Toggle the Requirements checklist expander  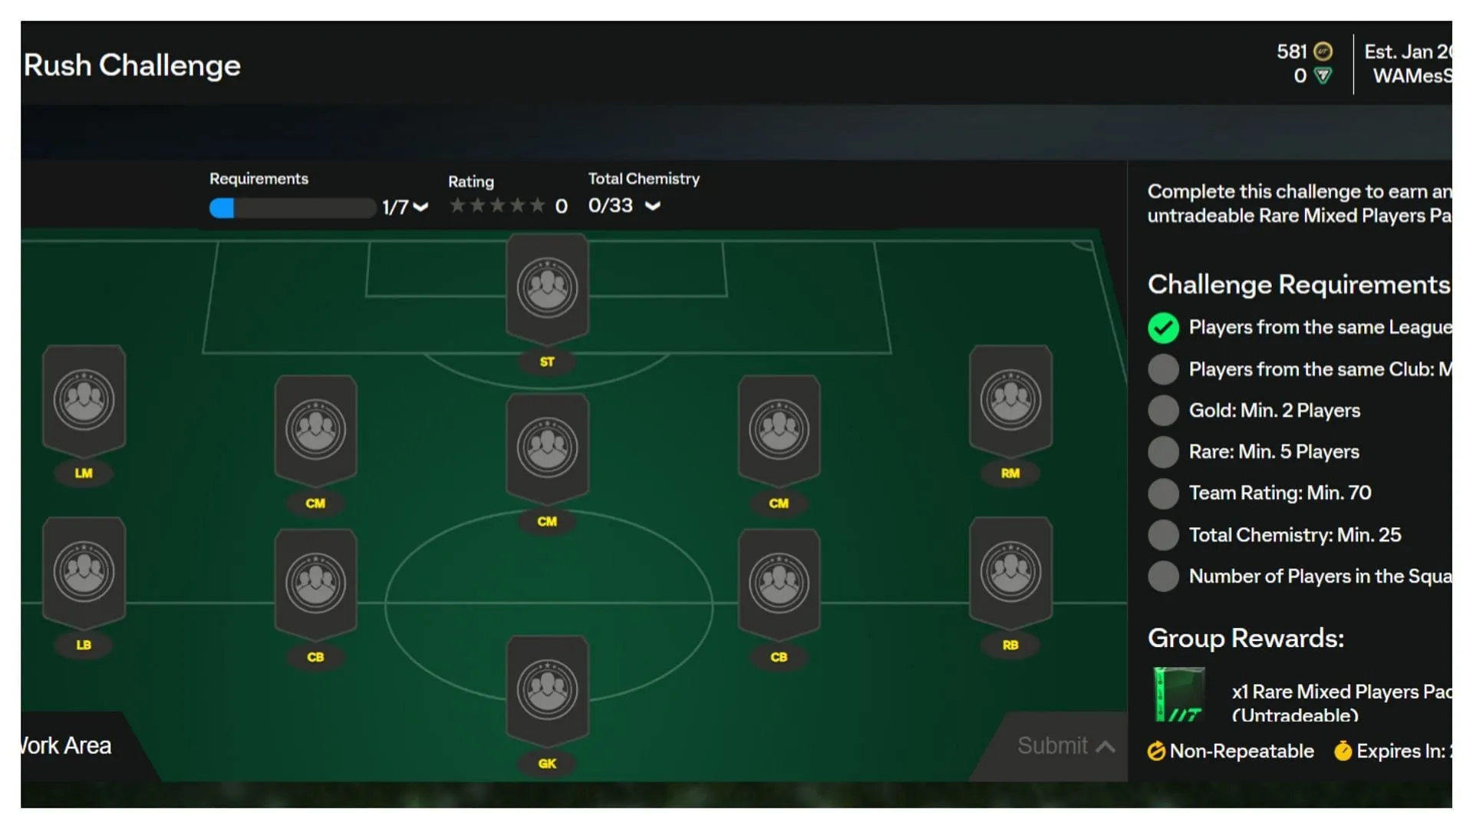click(424, 206)
